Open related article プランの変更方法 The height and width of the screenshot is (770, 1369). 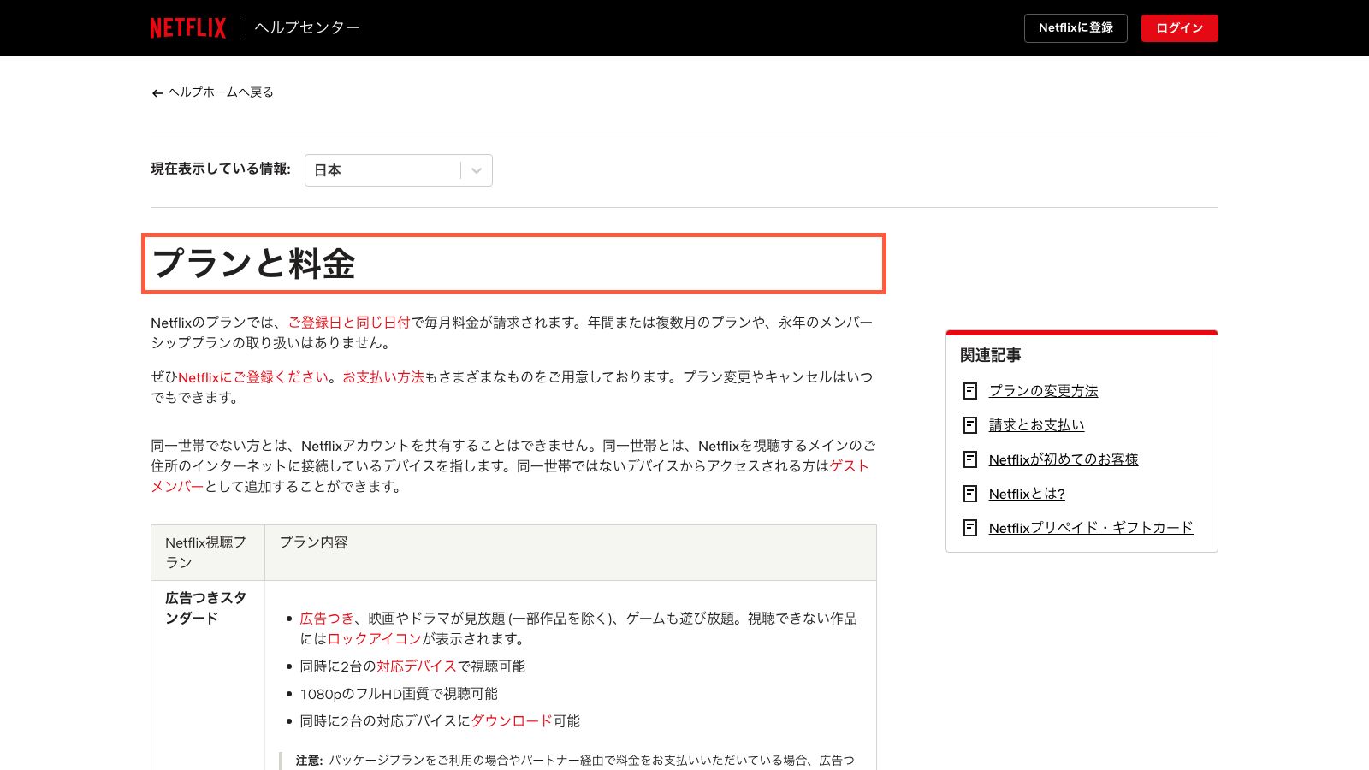(x=1044, y=391)
